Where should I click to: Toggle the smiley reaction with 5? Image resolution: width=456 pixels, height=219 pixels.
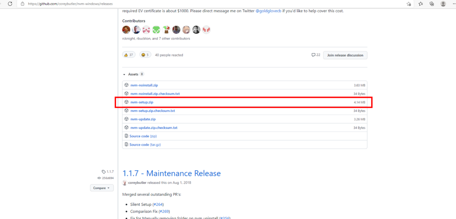point(145,55)
